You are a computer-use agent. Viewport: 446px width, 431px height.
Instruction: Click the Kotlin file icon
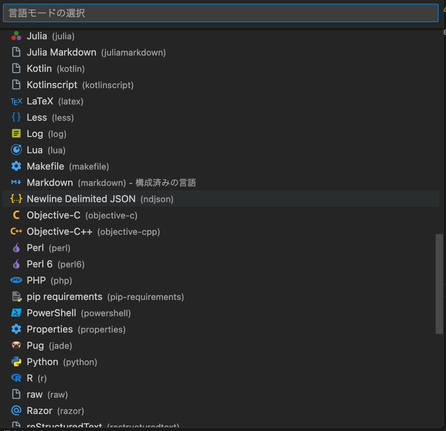16,69
